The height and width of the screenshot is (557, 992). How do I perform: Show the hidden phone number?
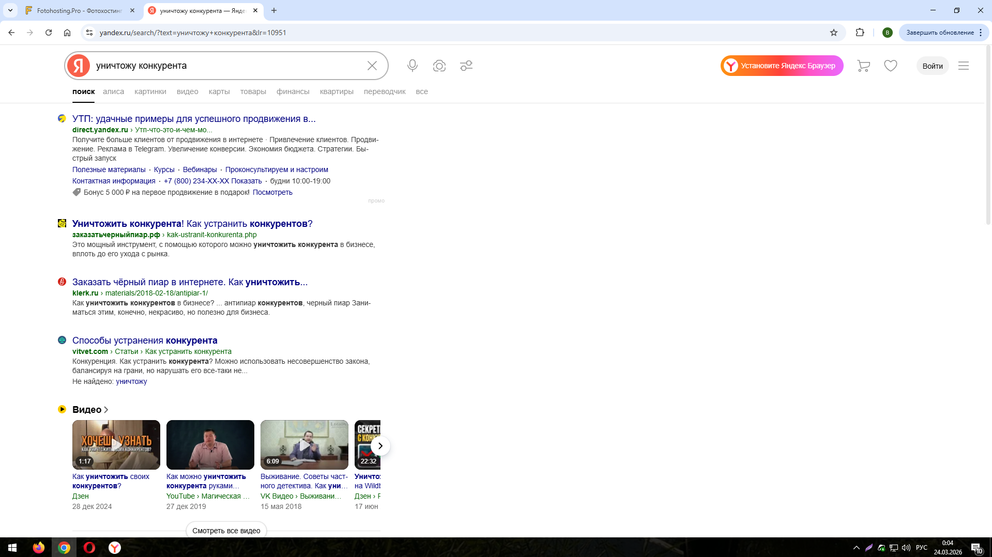[246, 181]
